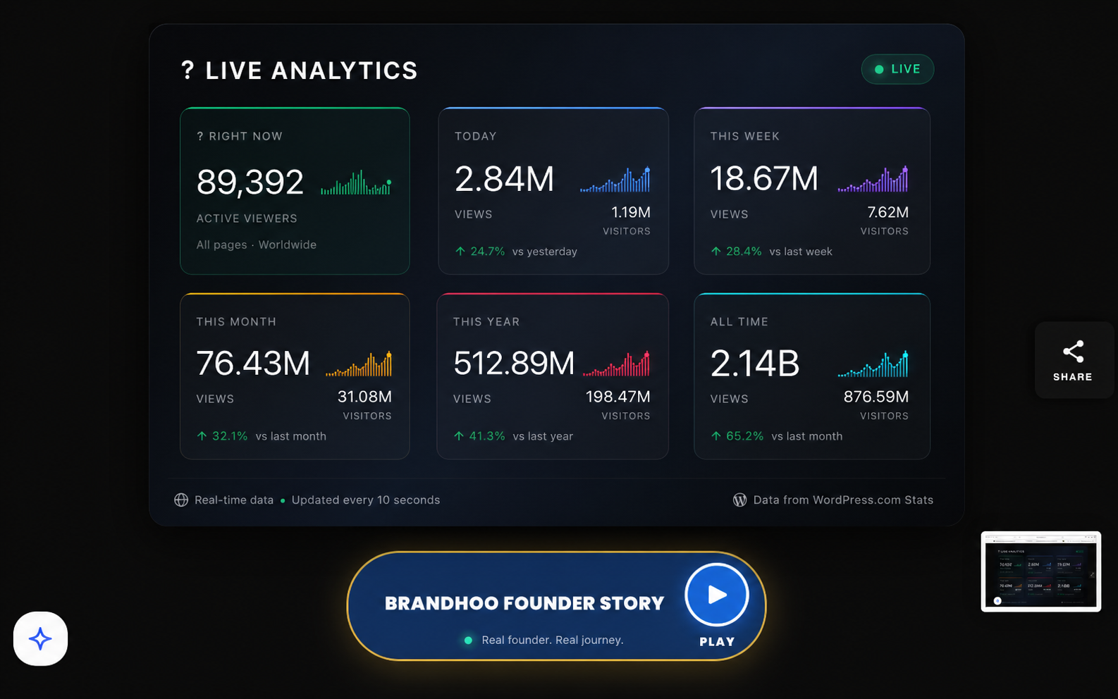Click the green LIVE status badge
The height and width of the screenshot is (699, 1118).
click(897, 69)
